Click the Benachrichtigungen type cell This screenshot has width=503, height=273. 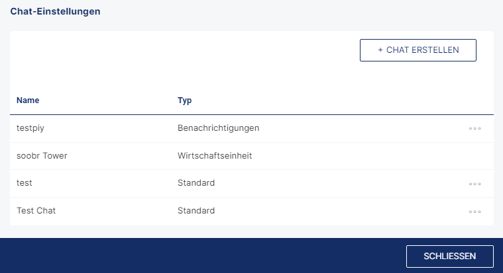pos(219,128)
